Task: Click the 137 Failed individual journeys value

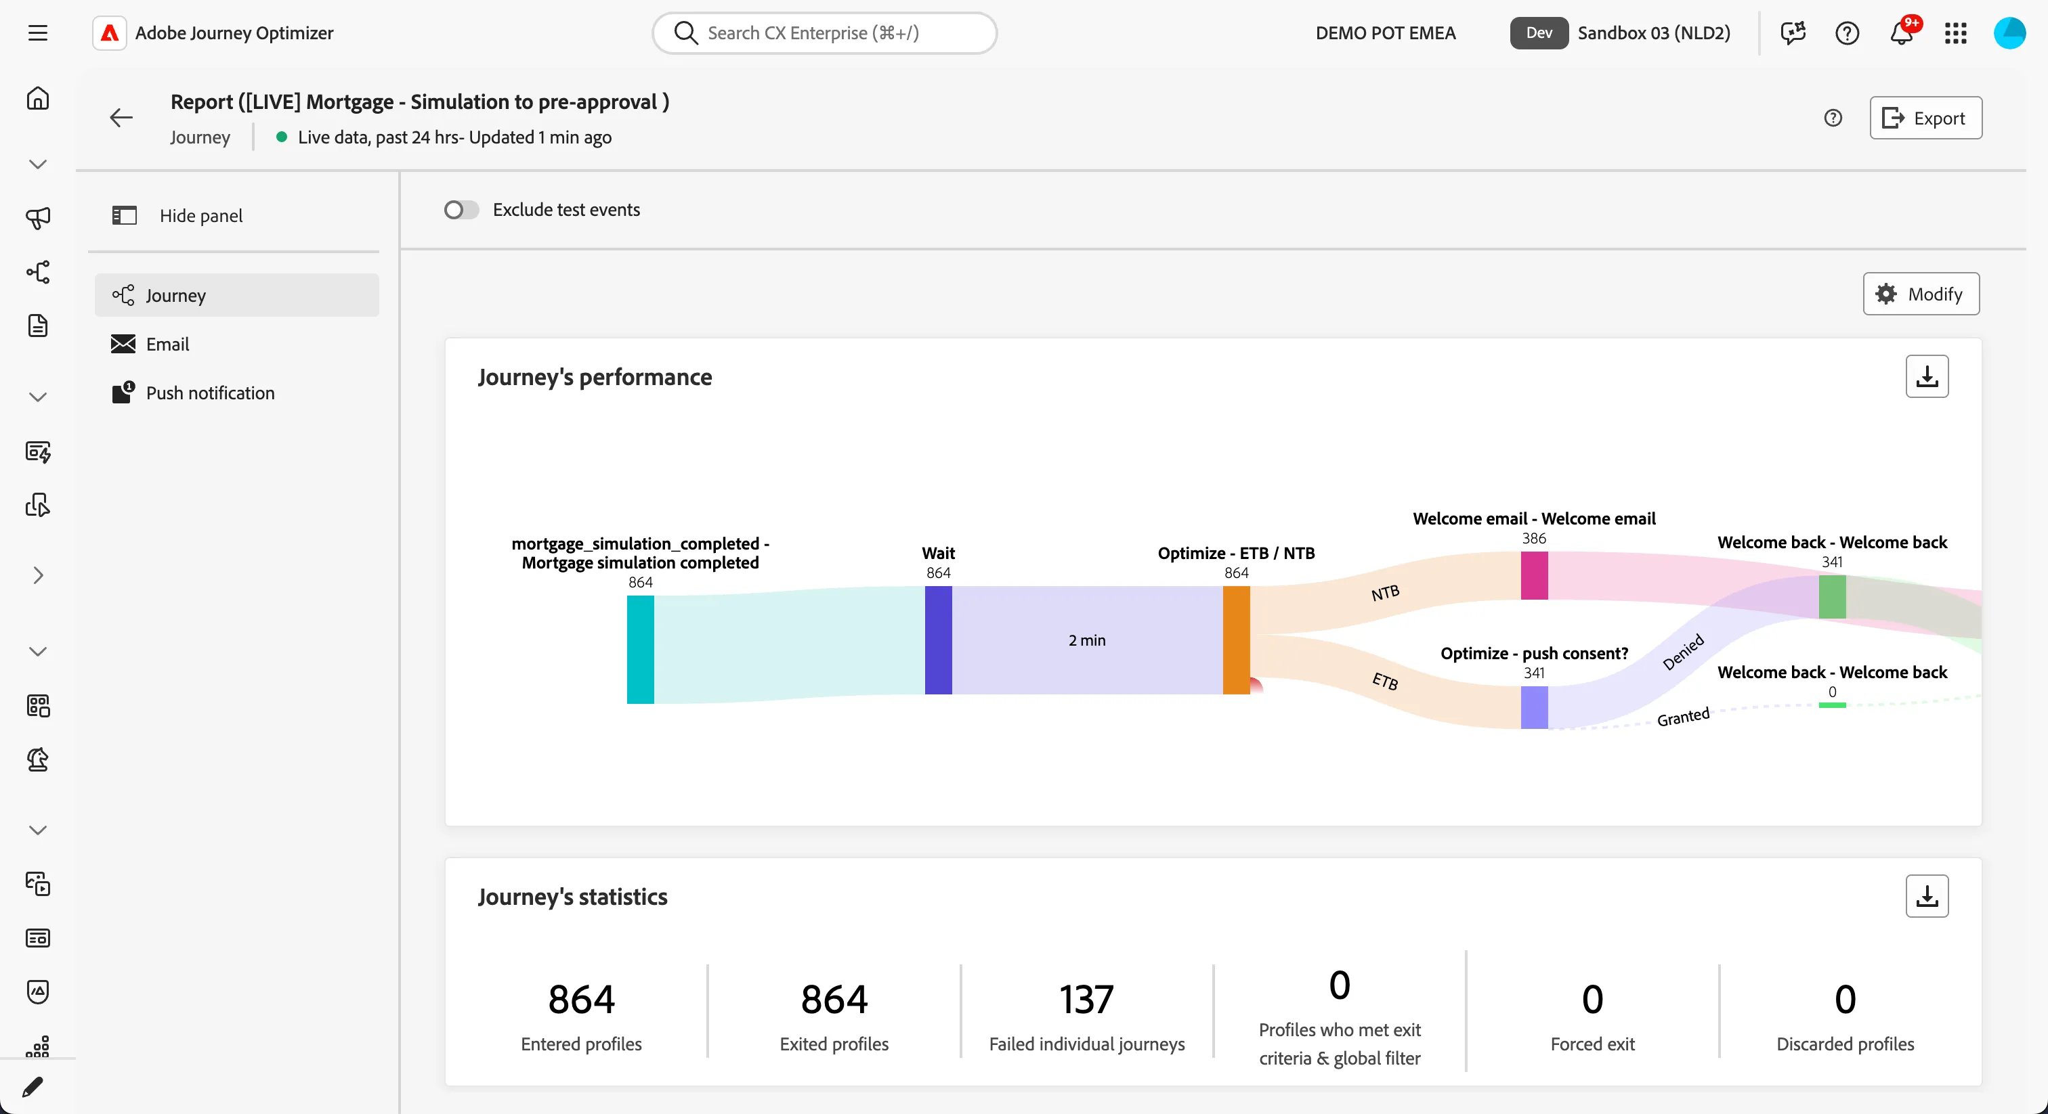Action: tap(1086, 999)
